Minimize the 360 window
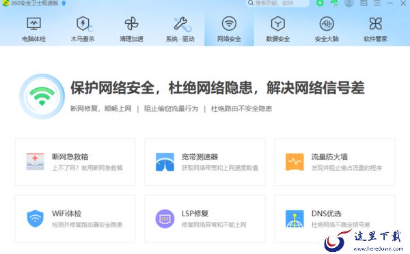Image resolution: width=410 pixels, height=254 pixels. 390,3
